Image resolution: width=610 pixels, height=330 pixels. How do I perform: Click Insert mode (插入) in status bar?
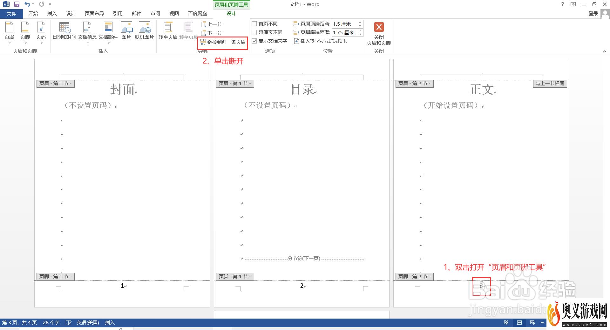(110, 322)
